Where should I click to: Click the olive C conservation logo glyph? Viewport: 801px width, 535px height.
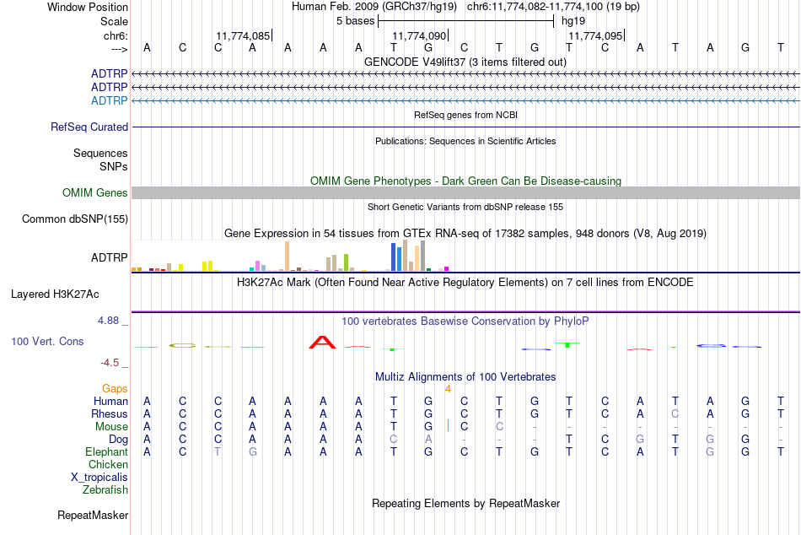182,346
